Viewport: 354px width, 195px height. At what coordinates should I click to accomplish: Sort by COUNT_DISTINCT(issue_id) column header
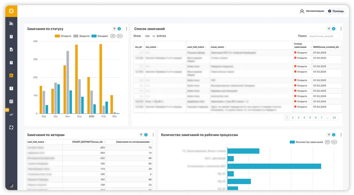(x=87, y=142)
